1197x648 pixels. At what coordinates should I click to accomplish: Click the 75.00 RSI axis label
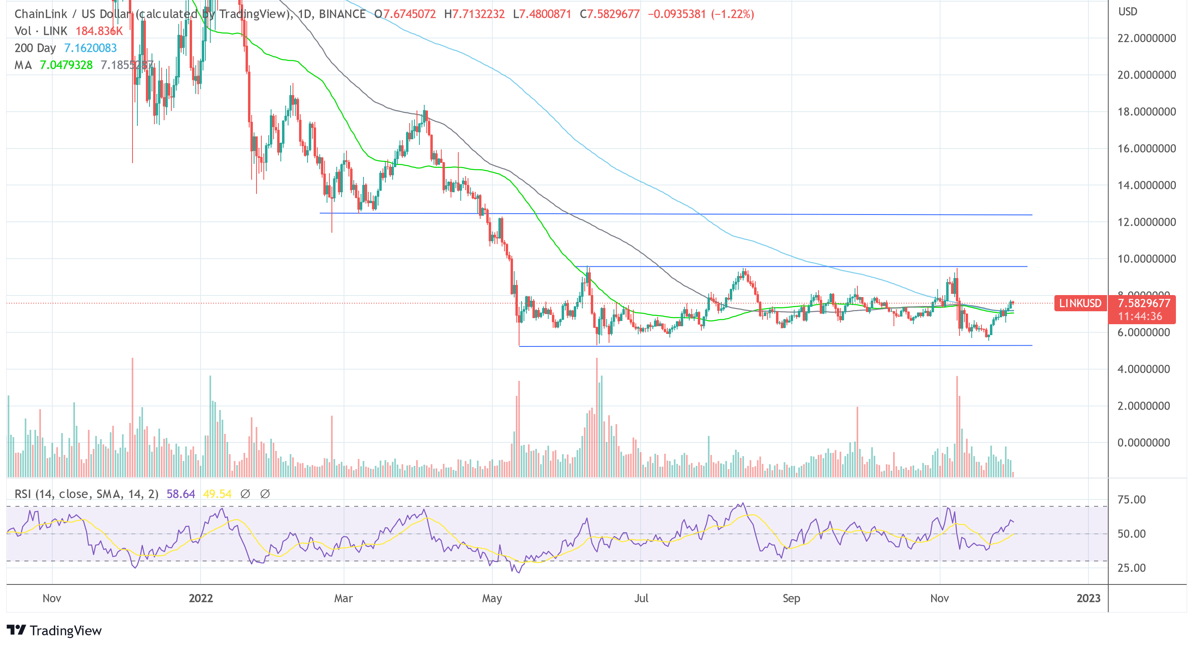[x=1131, y=499]
